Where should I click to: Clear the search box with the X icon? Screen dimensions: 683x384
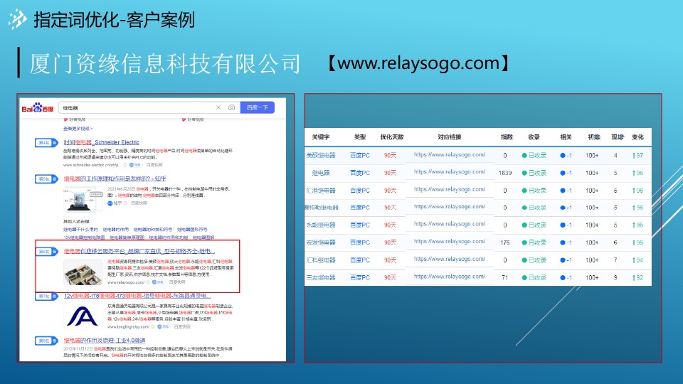(x=218, y=107)
